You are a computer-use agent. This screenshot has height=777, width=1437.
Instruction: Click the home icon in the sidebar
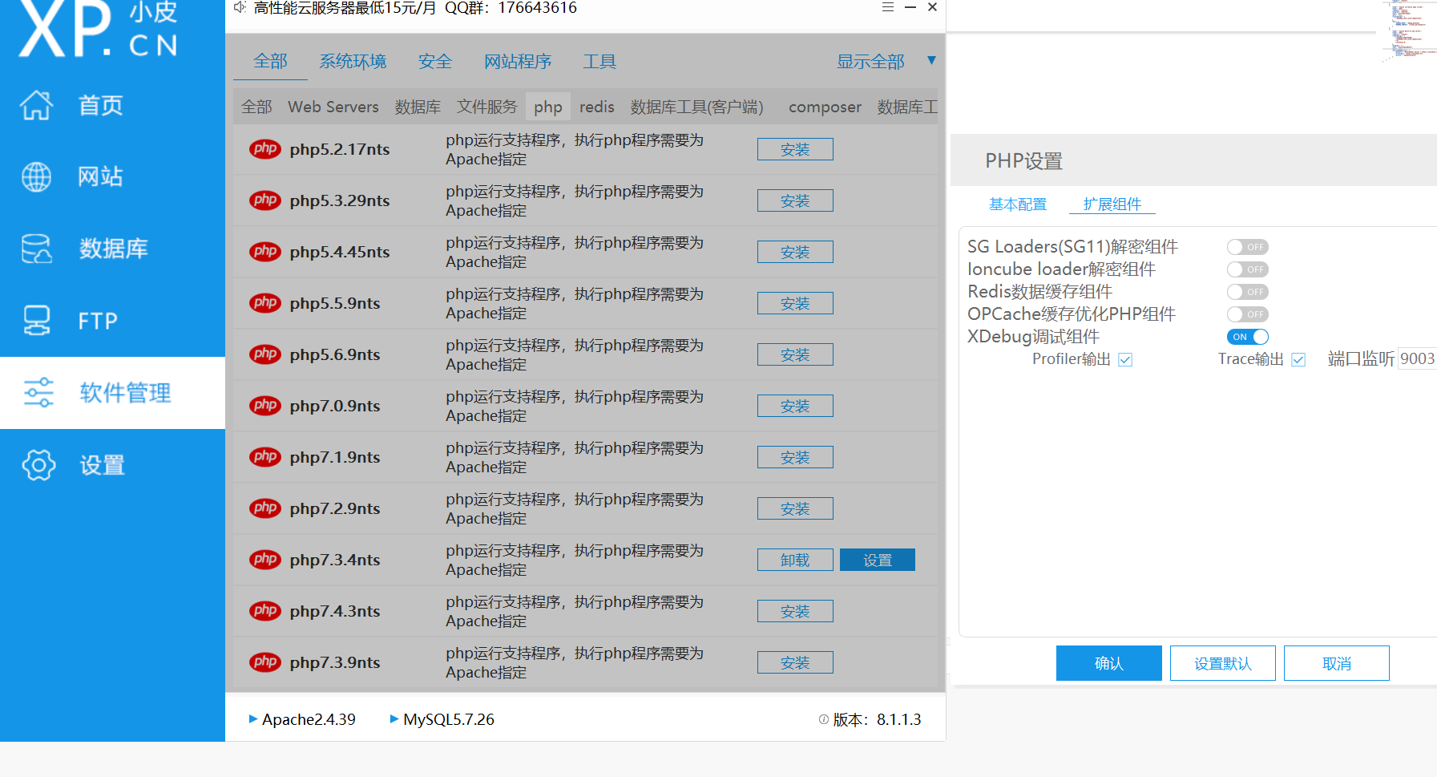37,105
